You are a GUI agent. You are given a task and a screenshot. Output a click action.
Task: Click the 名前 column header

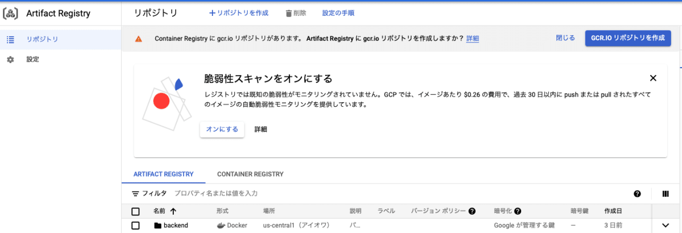pyautogui.click(x=159, y=211)
